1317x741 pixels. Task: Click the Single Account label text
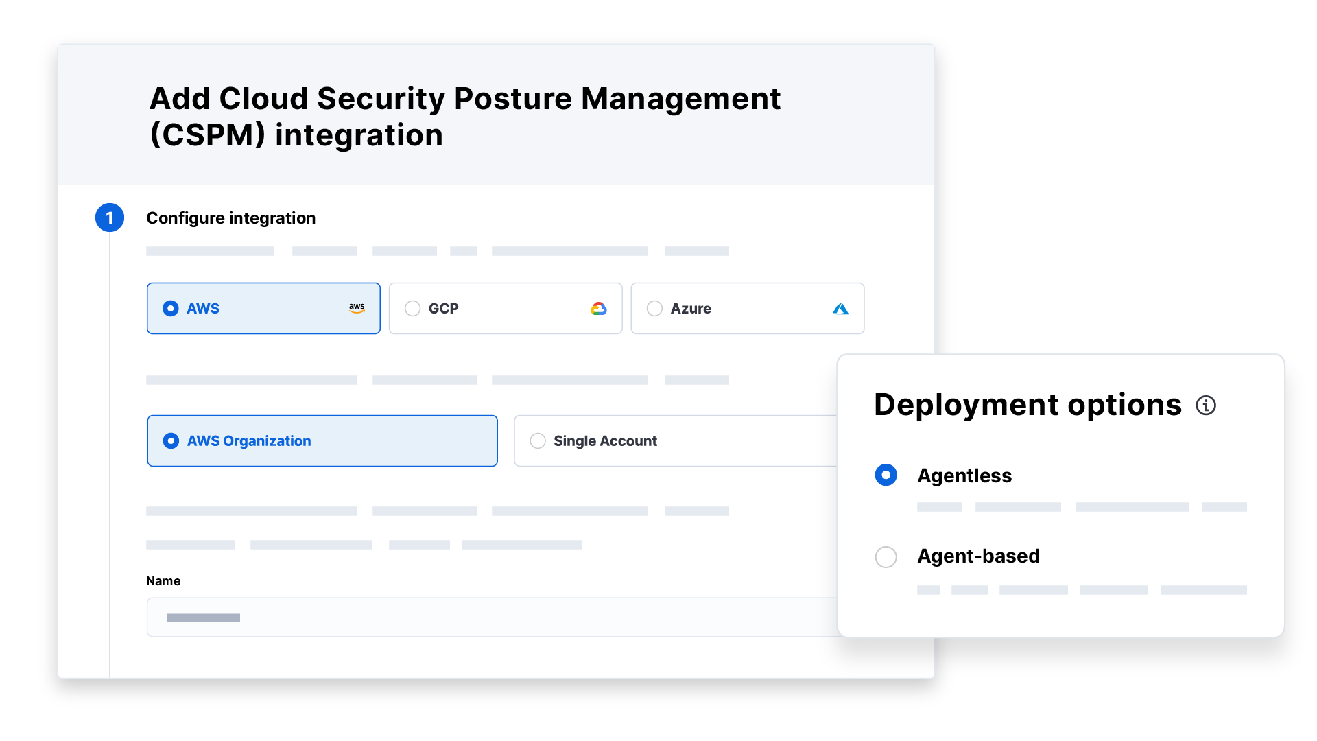[605, 441]
